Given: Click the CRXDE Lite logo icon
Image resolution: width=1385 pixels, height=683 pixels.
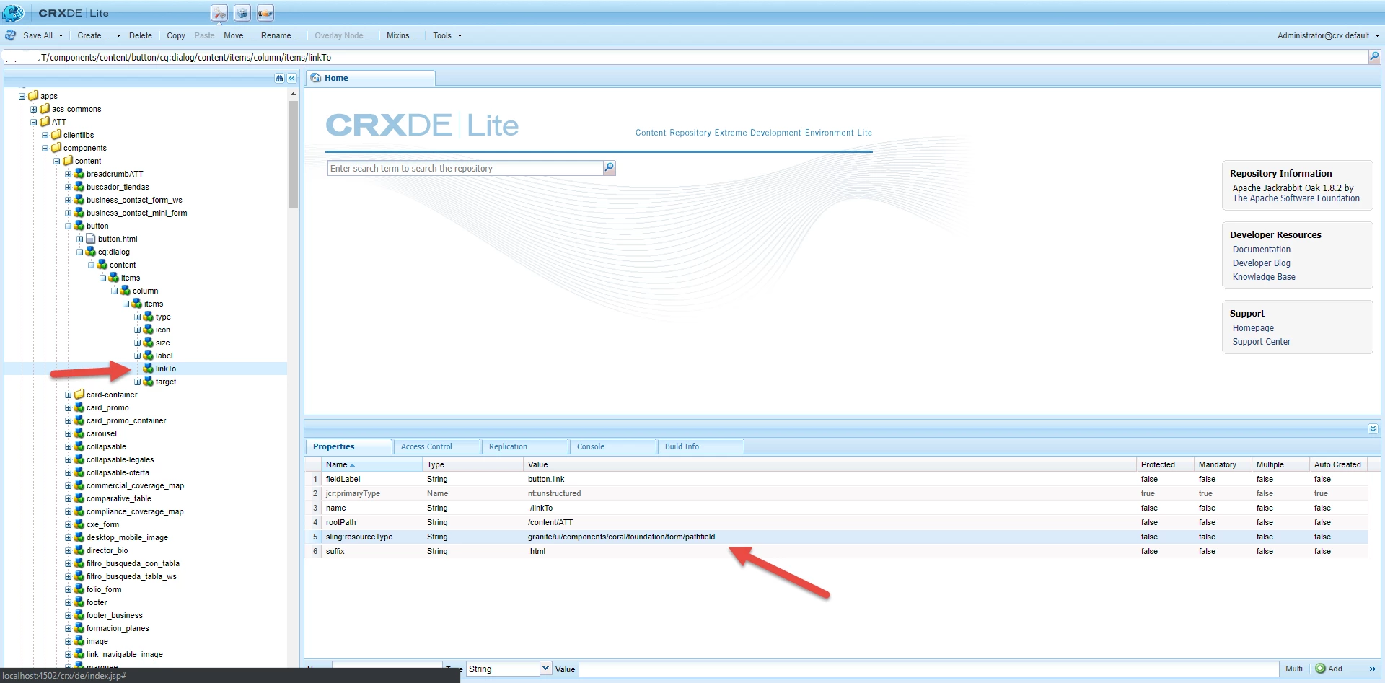Looking at the screenshot, I should 13,13.
